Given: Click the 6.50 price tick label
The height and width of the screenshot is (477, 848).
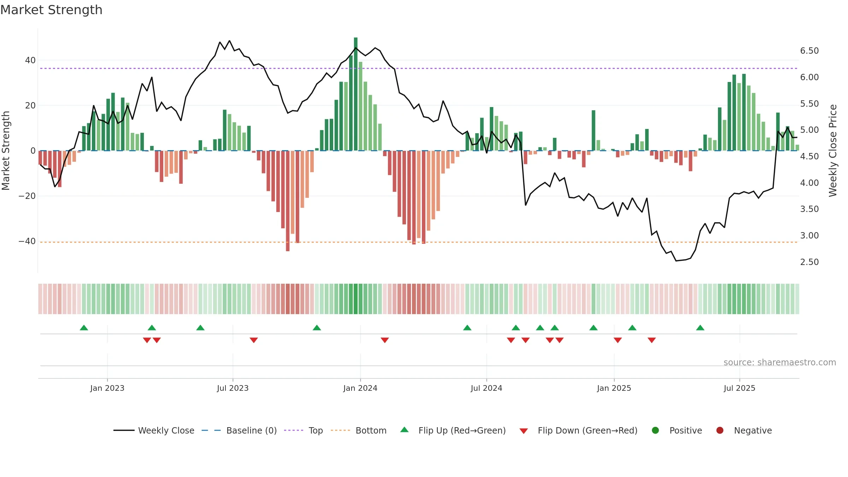Looking at the screenshot, I should (x=809, y=51).
